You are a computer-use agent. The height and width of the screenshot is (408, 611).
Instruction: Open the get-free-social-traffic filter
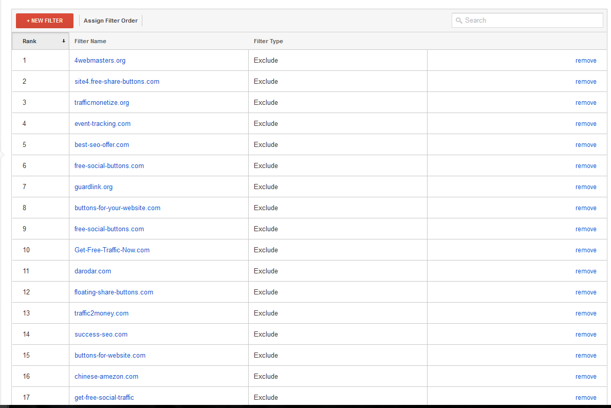tap(104, 397)
